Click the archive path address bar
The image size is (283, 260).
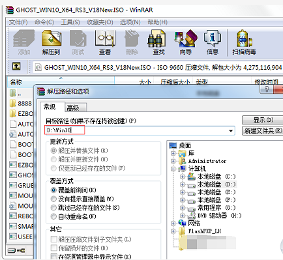tap(158, 67)
